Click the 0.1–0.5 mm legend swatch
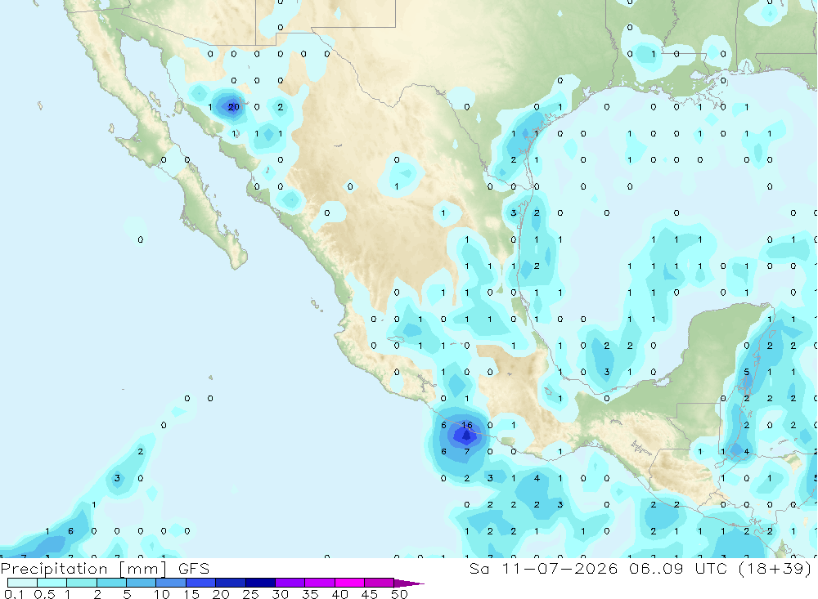Screen dimensions: 818x599 [x=22, y=583]
